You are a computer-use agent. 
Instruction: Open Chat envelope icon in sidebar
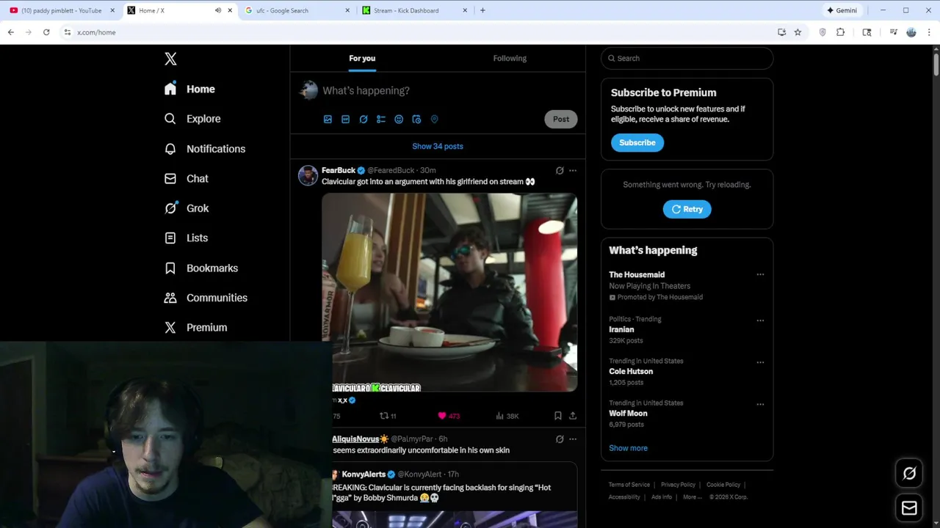click(x=170, y=178)
